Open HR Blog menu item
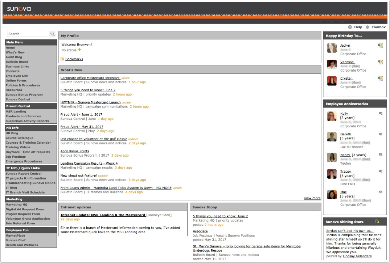 [12, 133]
